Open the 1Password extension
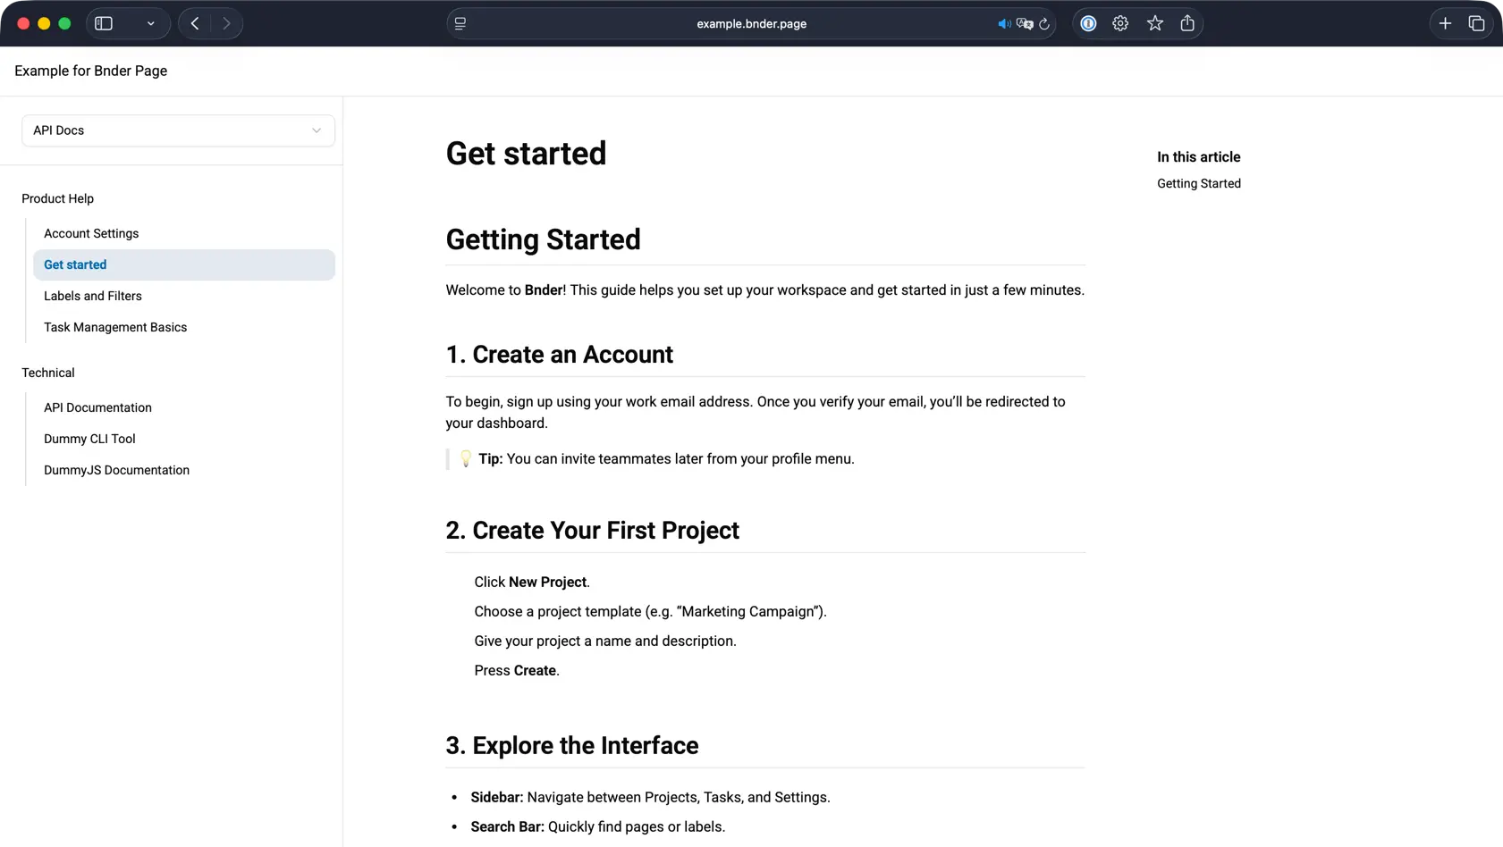The height and width of the screenshot is (847, 1503). [x=1088, y=23]
